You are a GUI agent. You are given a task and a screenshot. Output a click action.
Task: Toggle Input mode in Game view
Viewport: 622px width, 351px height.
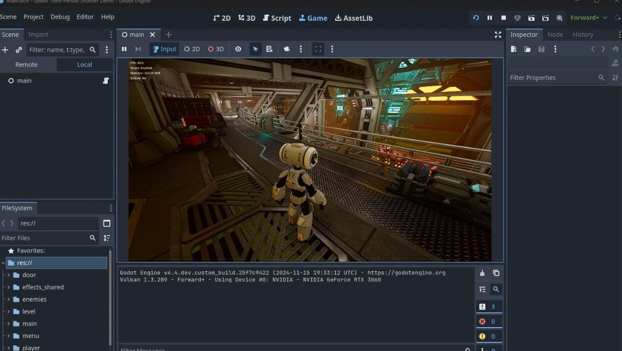click(x=164, y=49)
